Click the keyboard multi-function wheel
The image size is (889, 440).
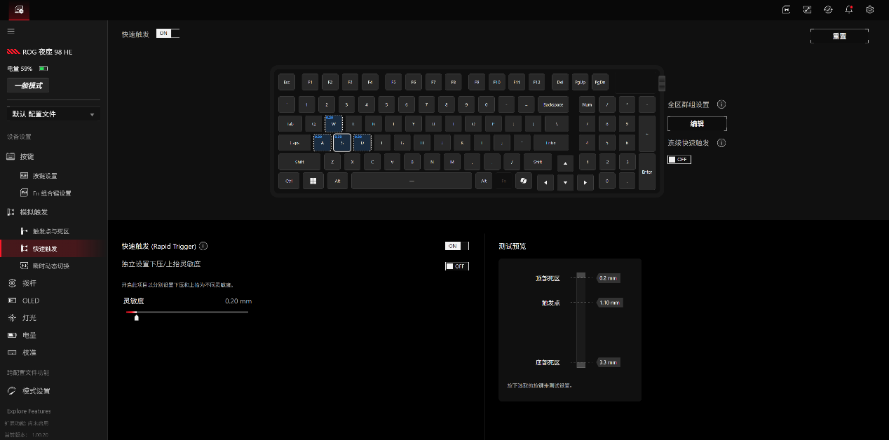coord(662,83)
